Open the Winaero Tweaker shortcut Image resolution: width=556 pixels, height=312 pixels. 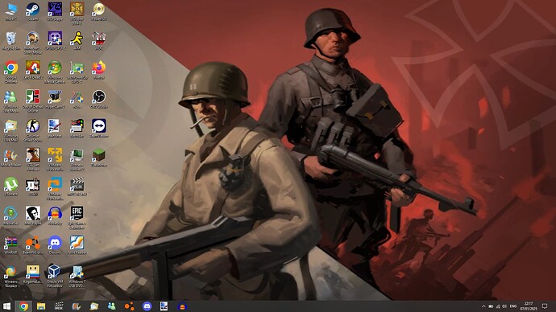coord(11,276)
